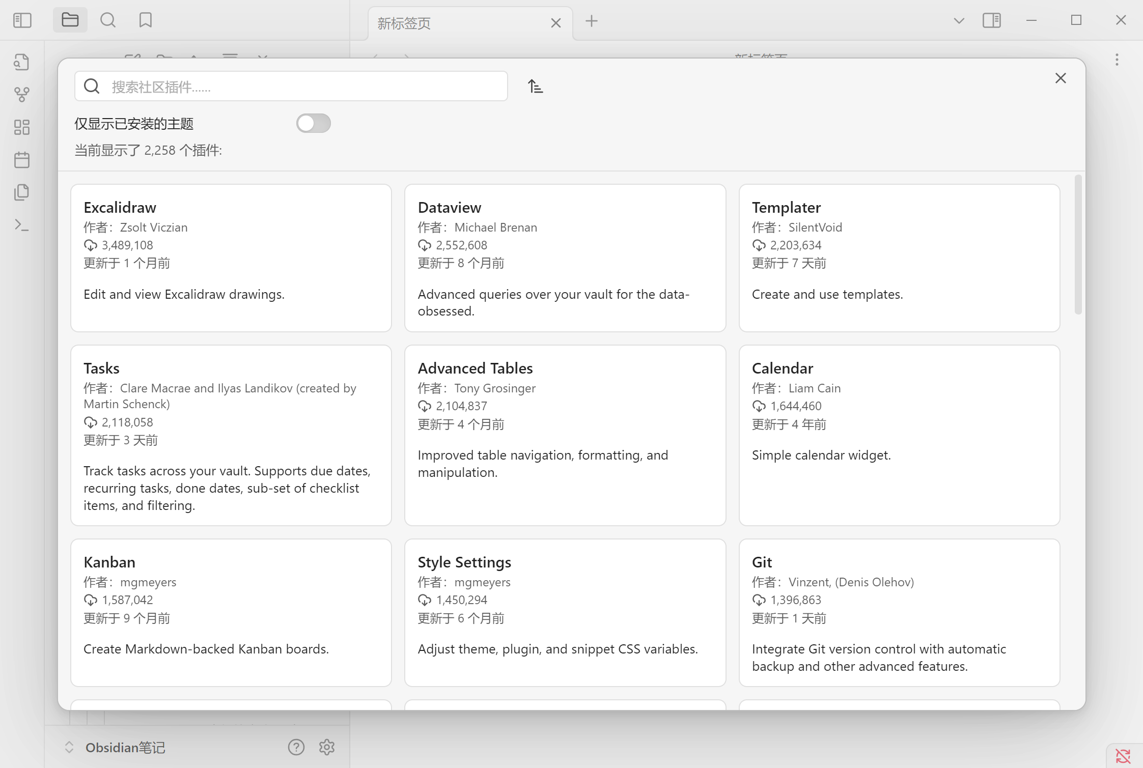Image resolution: width=1143 pixels, height=768 pixels.
Task: Open bookmarks via the bookmark icon
Action: [146, 20]
